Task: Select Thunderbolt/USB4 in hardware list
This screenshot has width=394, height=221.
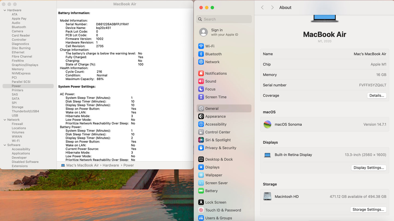Action: pyautogui.click(x=25, y=111)
